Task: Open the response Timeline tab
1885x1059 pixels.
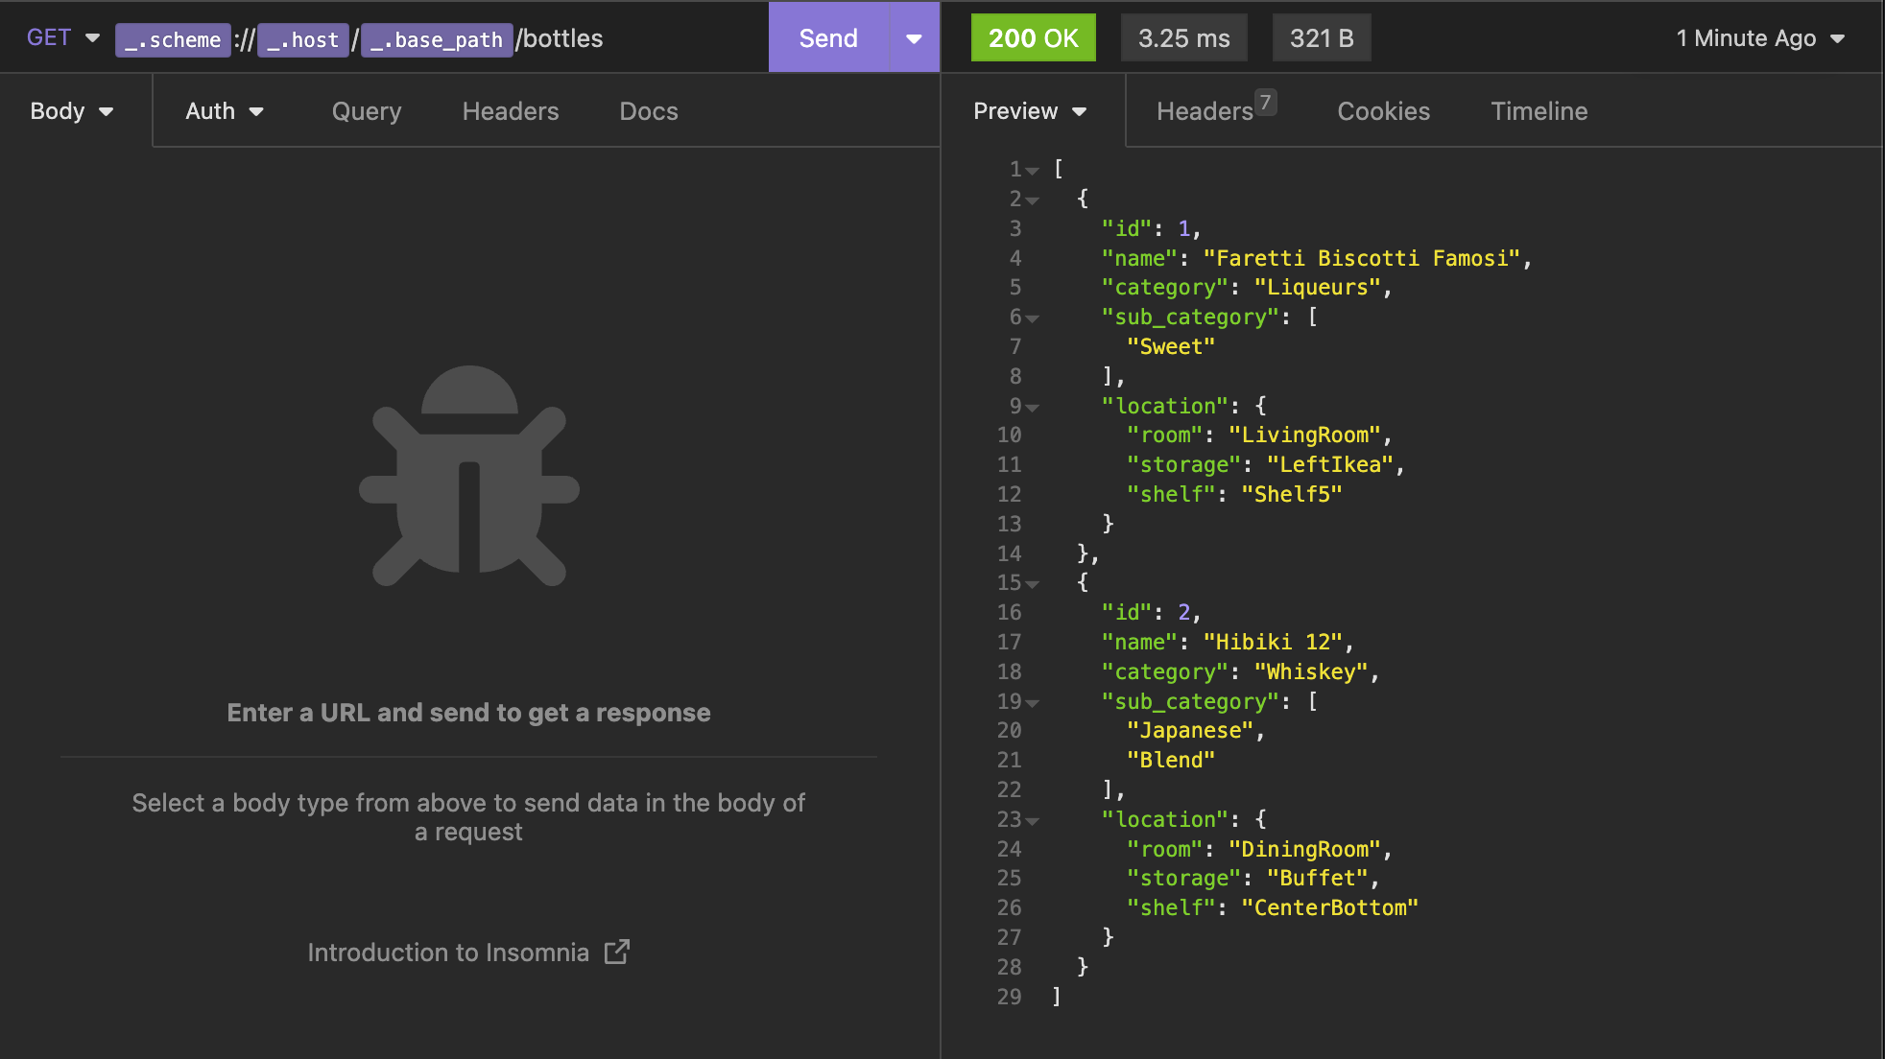Action: pyautogui.click(x=1539, y=111)
